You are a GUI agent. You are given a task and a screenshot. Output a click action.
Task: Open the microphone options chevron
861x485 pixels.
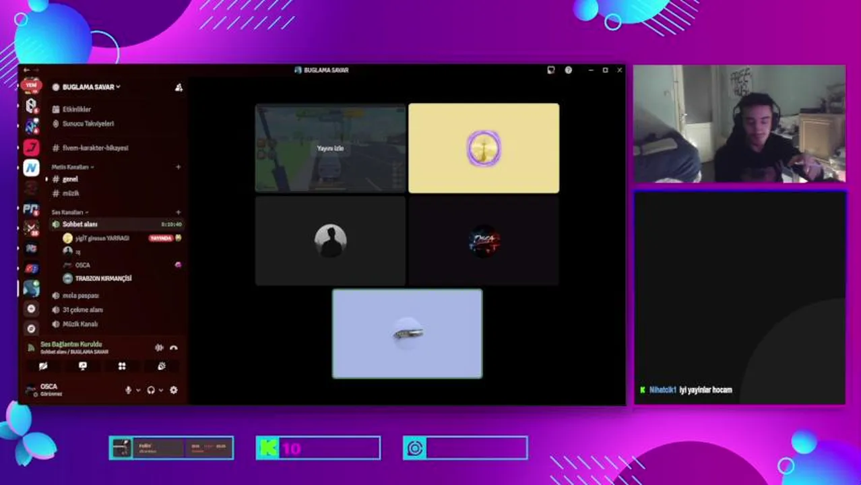point(138,390)
